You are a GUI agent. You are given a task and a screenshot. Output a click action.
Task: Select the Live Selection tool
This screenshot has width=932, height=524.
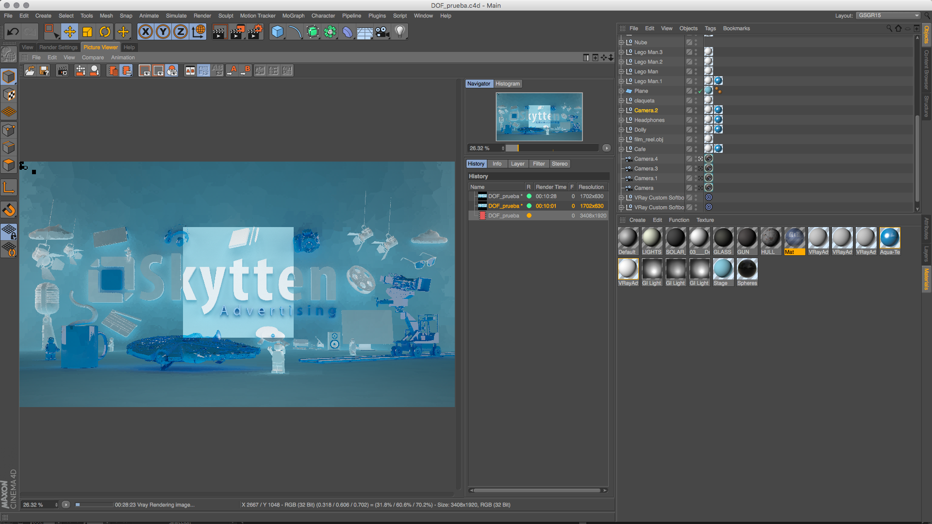pos(51,32)
